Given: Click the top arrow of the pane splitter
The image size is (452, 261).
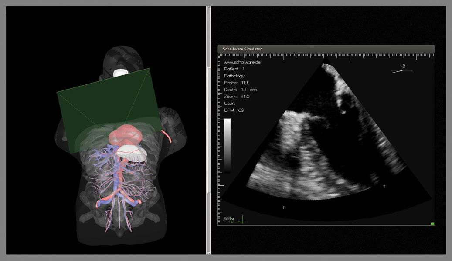Looking at the screenshot, I should [x=209, y=7].
